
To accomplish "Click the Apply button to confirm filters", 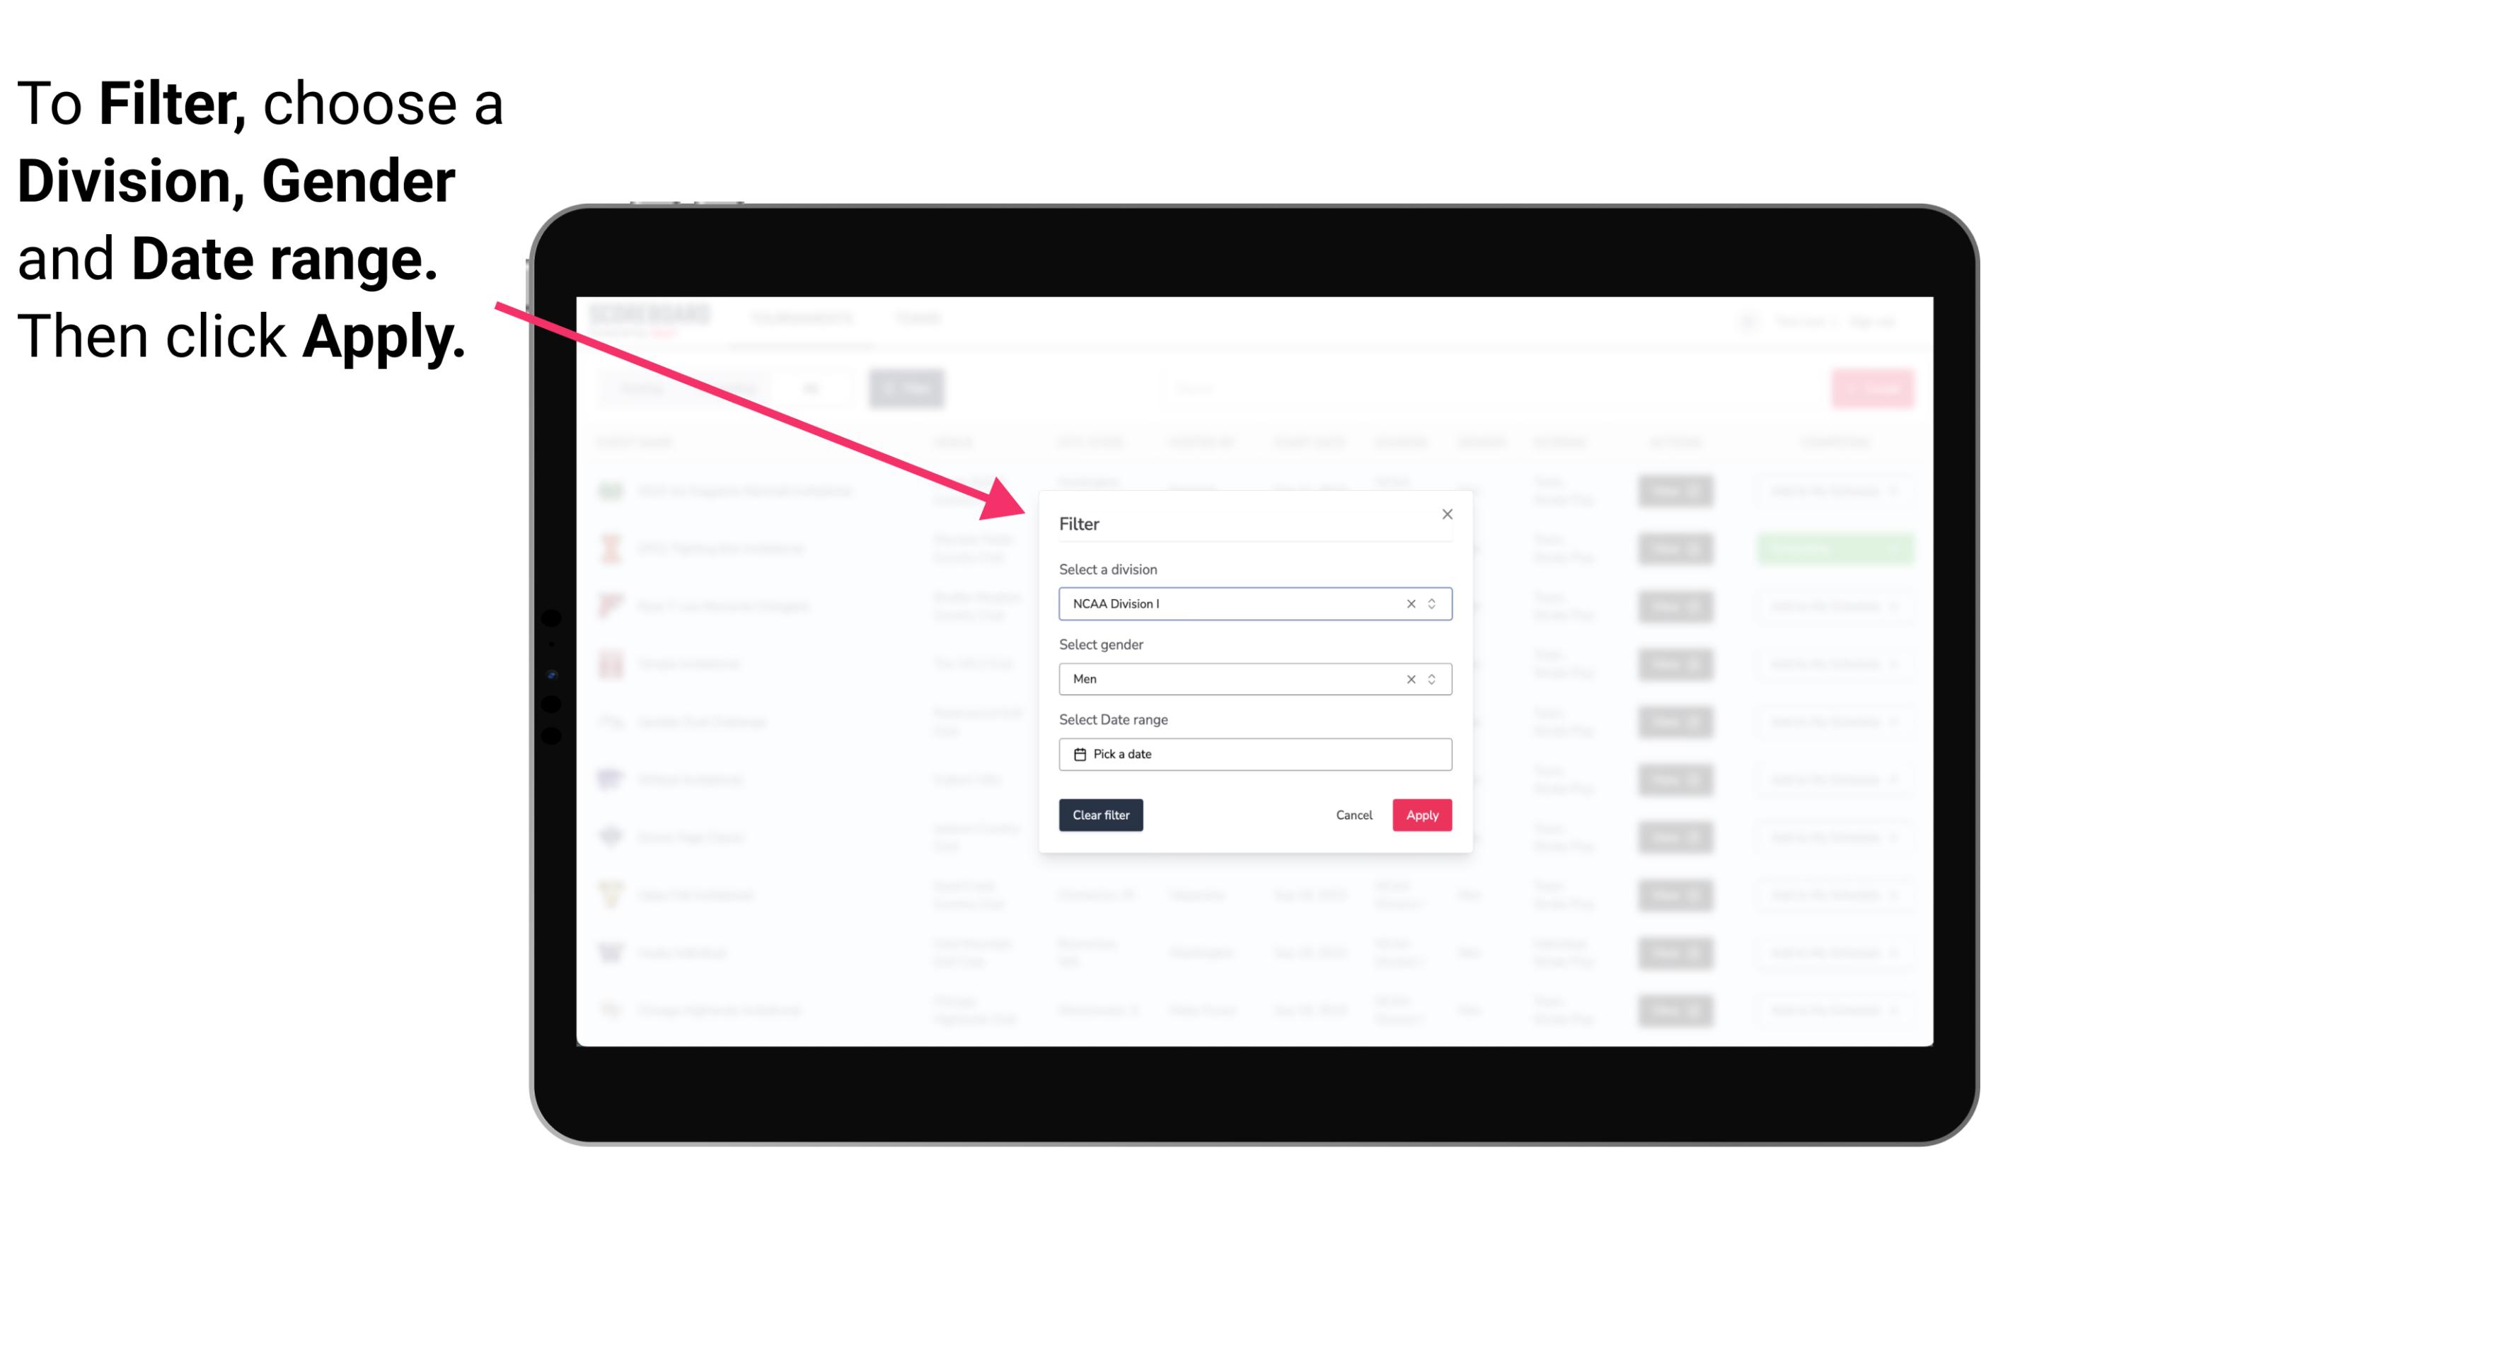I will click(x=1421, y=815).
